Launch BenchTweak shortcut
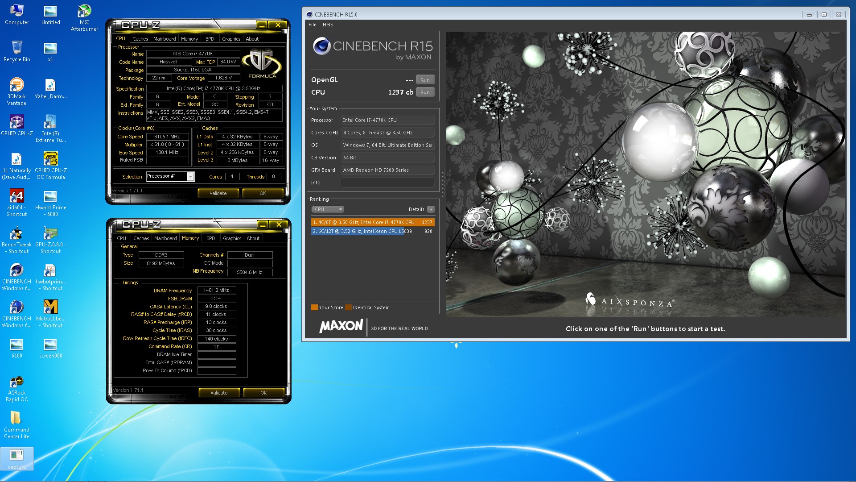This screenshot has width=856, height=482. coord(16,240)
